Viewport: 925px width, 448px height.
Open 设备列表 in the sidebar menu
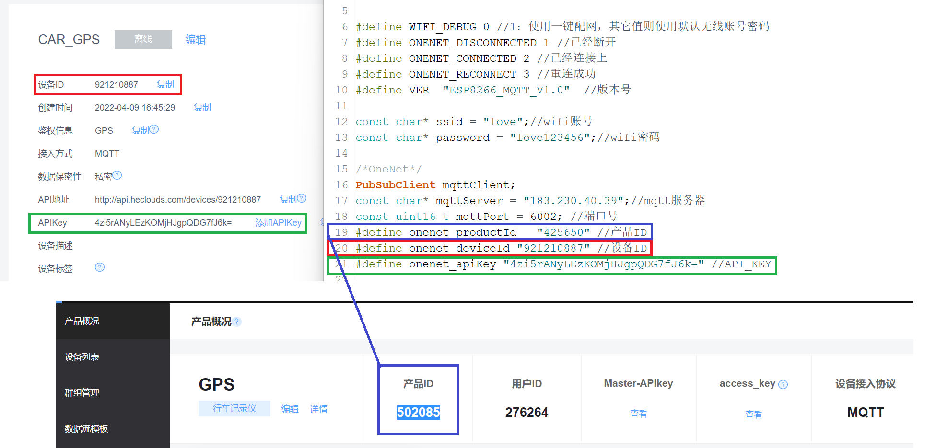point(113,357)
